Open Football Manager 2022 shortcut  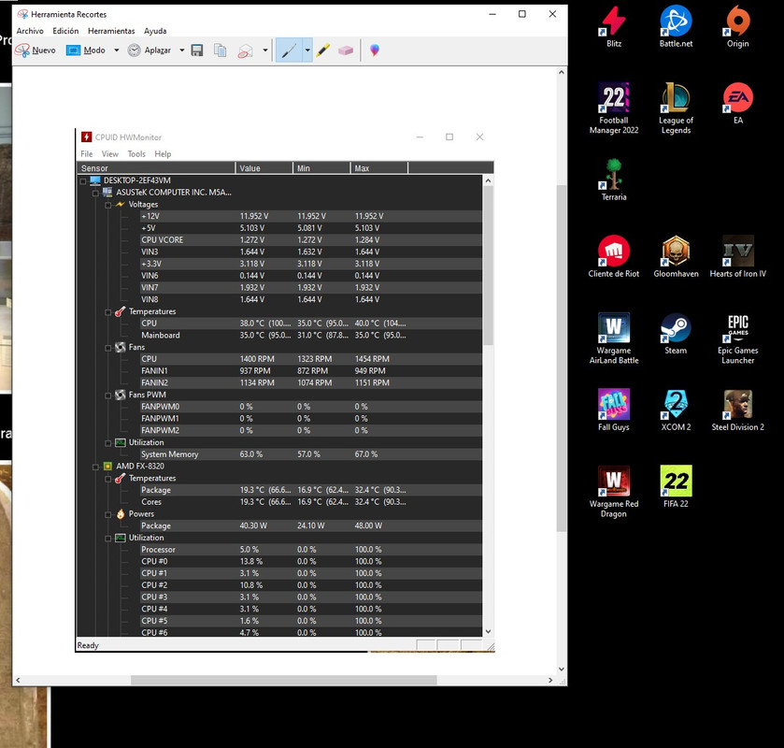[614, 108]
